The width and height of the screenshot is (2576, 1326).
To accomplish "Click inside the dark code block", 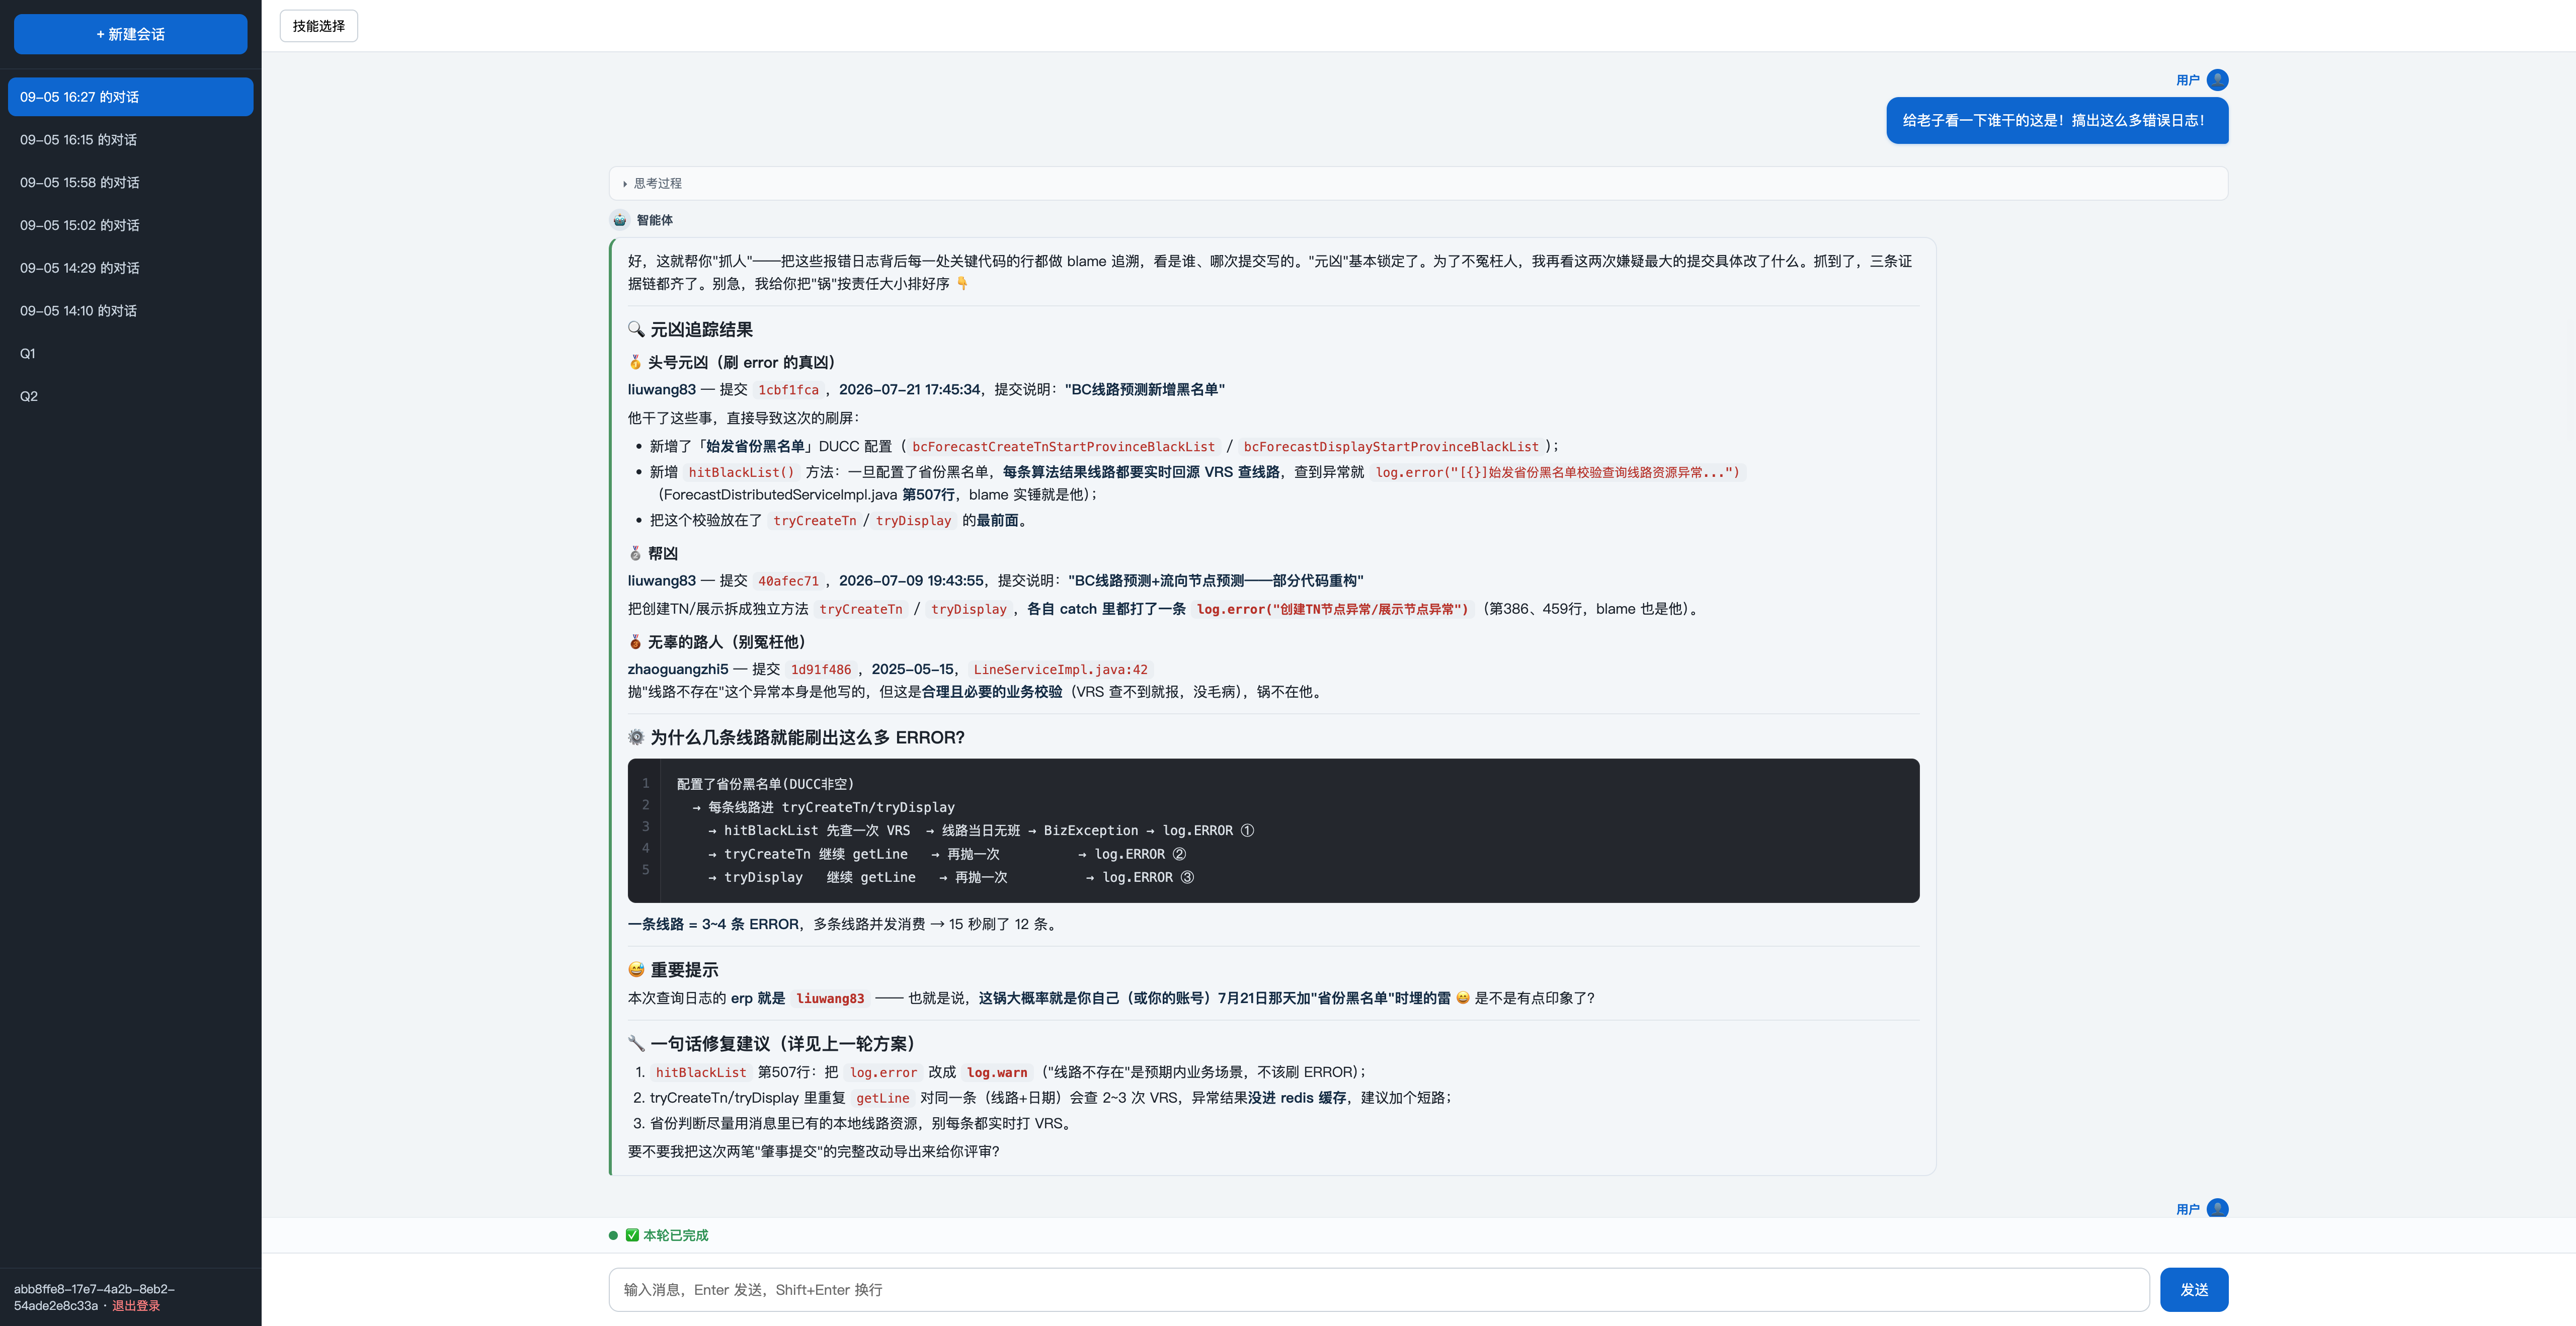I will [1273, 830].
